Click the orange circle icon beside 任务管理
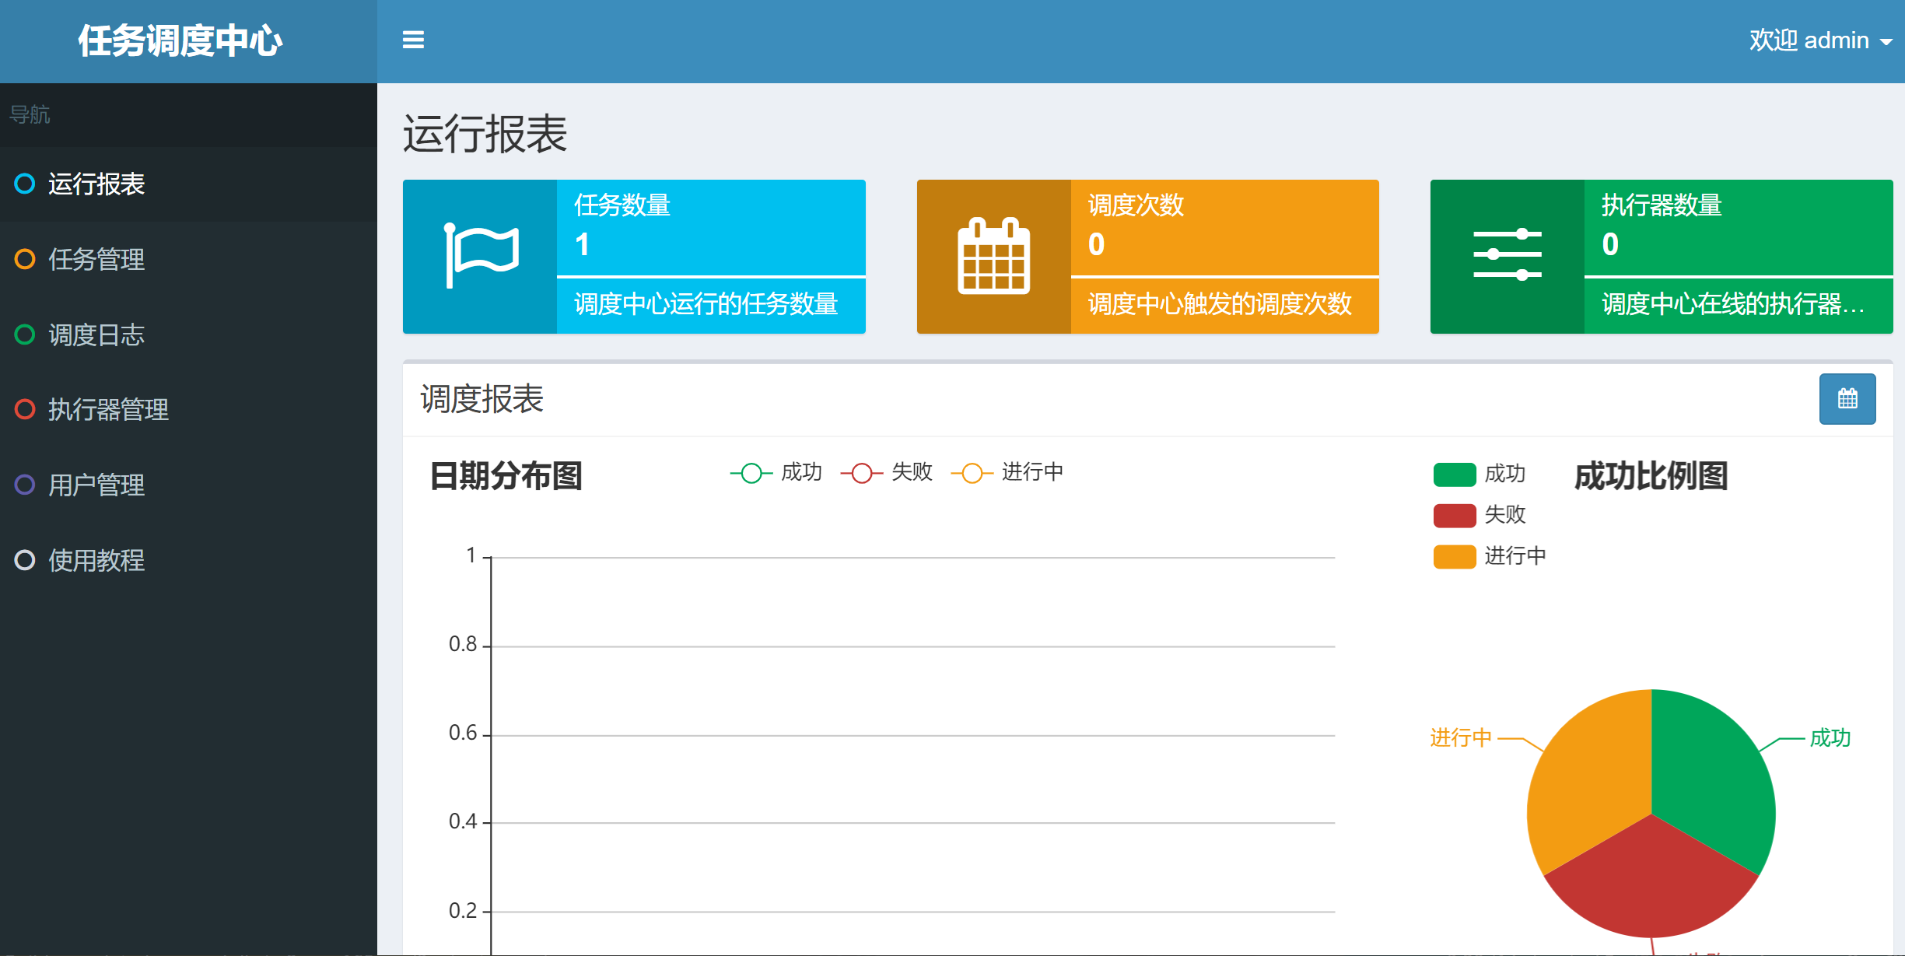The width and height of the screenshot is (1905, 956). coord(25,259)
